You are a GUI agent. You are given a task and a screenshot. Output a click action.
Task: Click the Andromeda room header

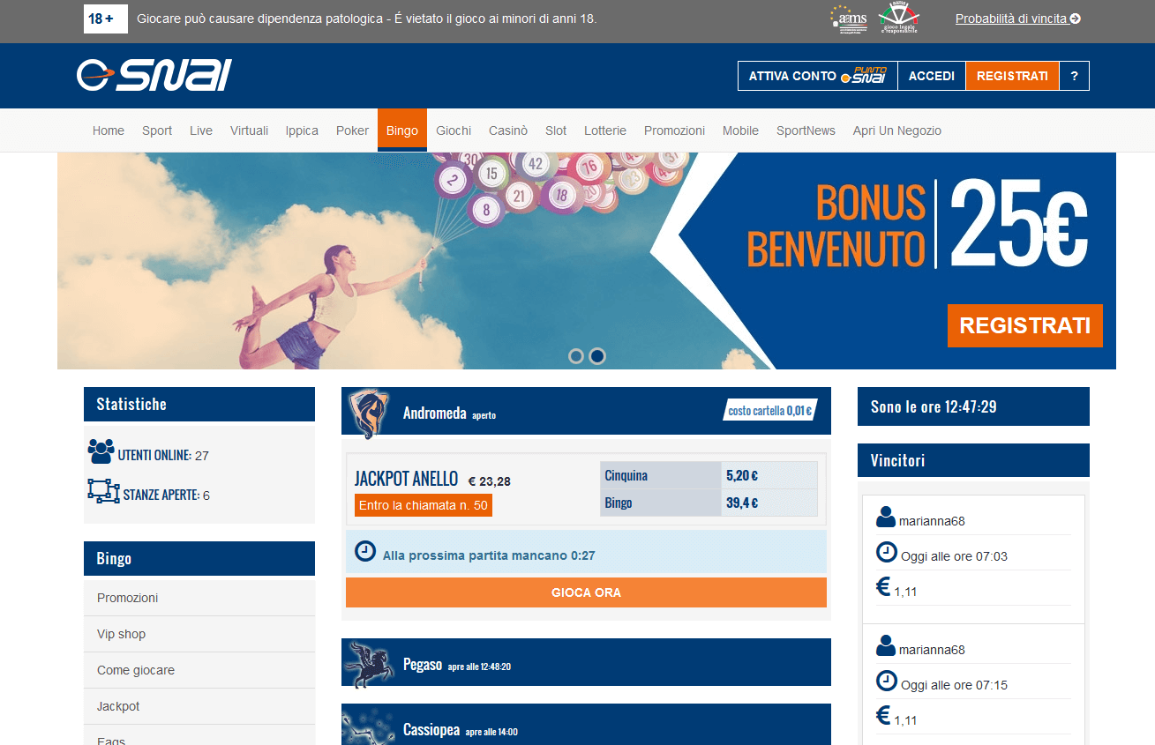coord(586,411)
